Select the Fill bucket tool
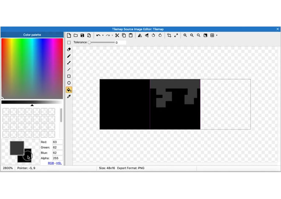 point(69,90)
